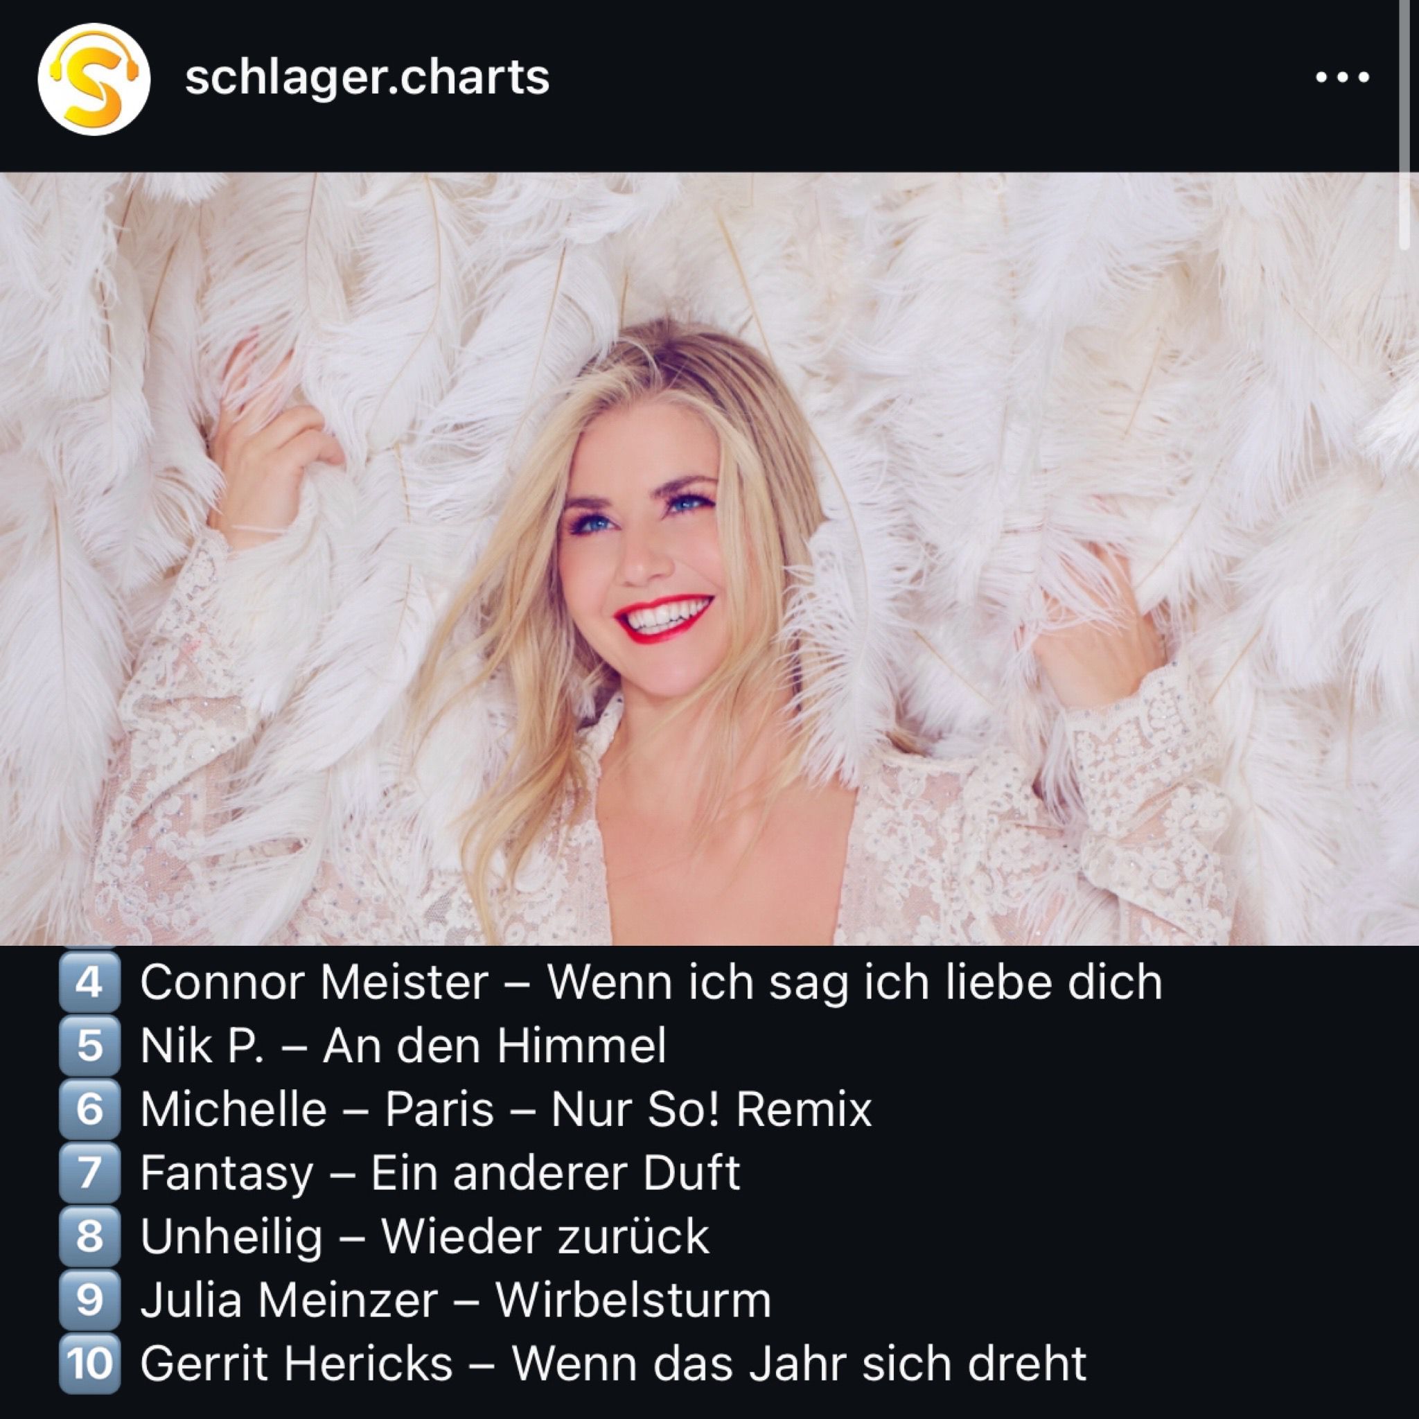
Task: Select the Nik P. An den Himmel line
Action: pos(403,1045)
